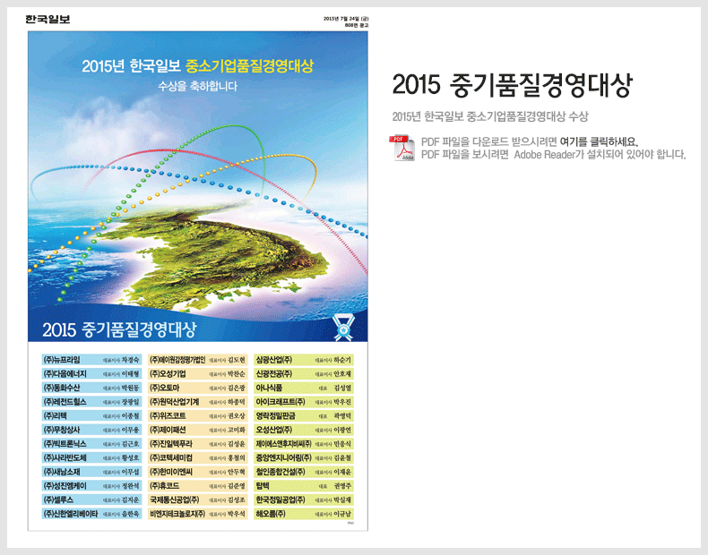The image size is (708, 555).
Task: Select the '(주)신한엘리베이타' company row
Action: [91, 514]
